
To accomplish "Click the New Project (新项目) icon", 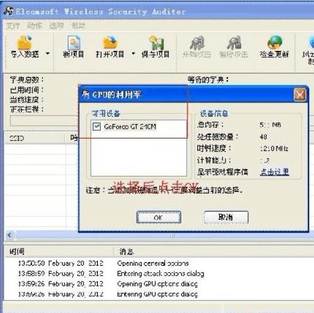I will click(x=74, y=42).
